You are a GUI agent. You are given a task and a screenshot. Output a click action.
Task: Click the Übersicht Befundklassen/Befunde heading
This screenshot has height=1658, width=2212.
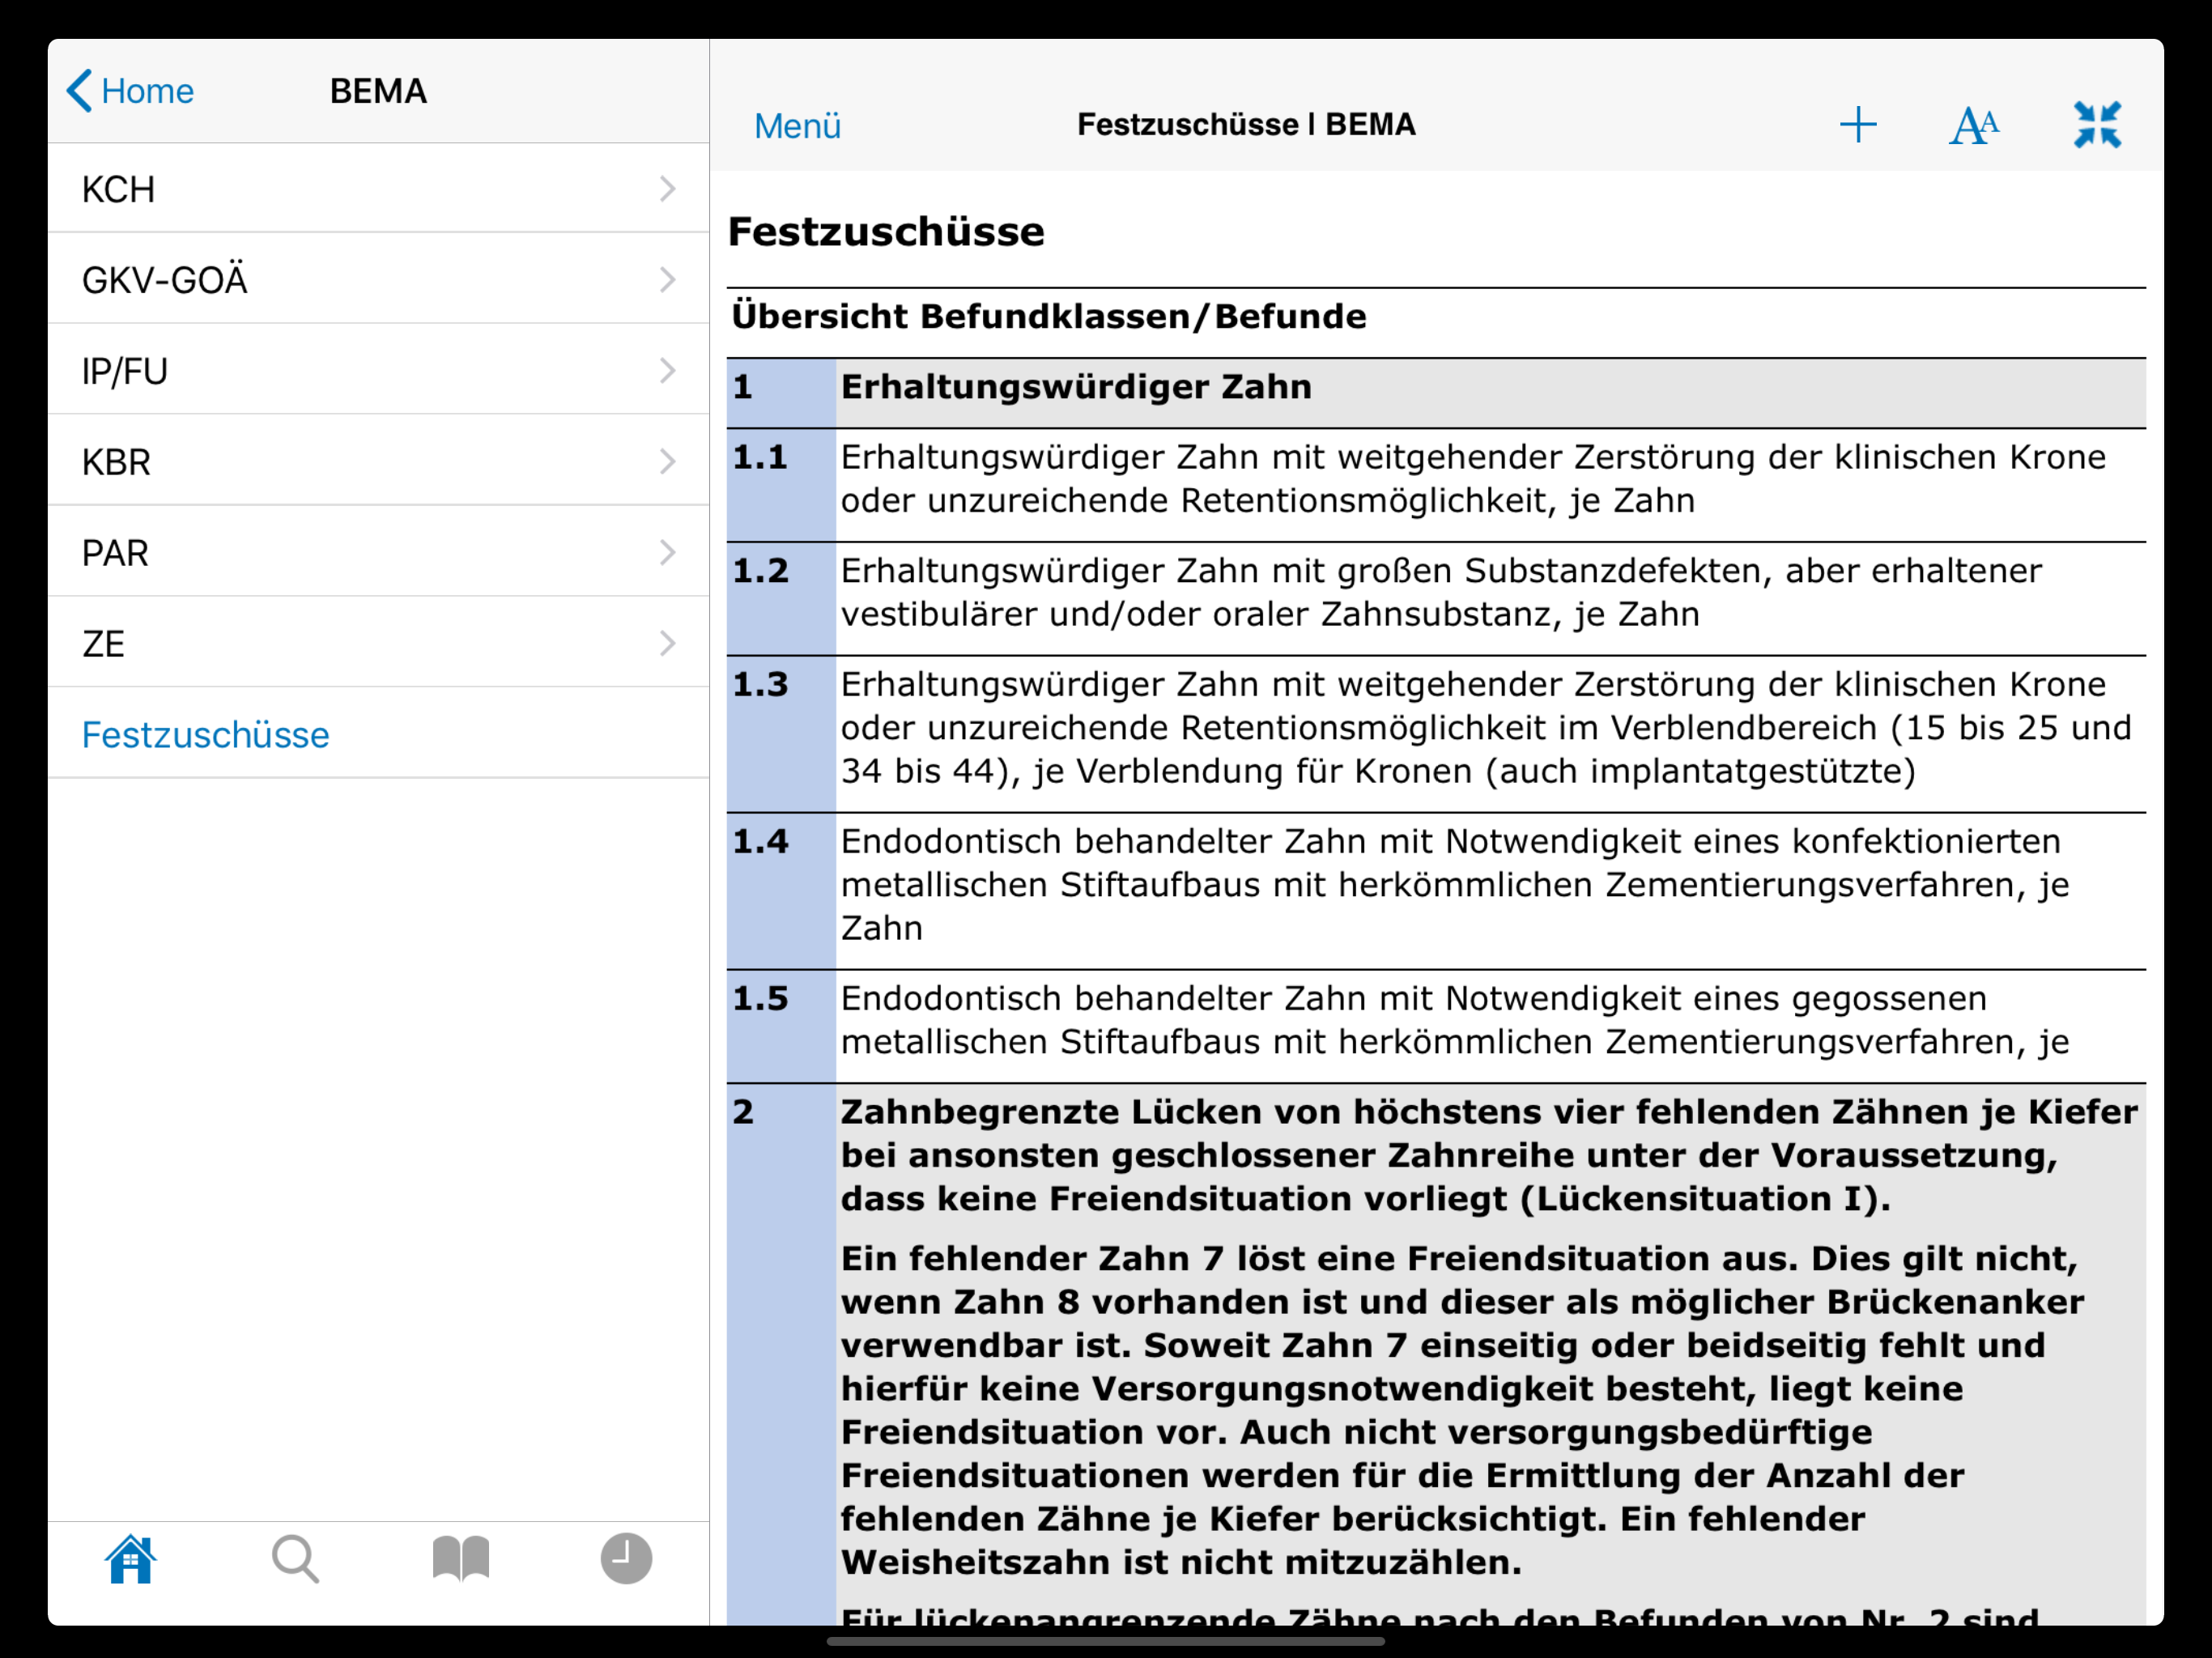(1048, 316)
